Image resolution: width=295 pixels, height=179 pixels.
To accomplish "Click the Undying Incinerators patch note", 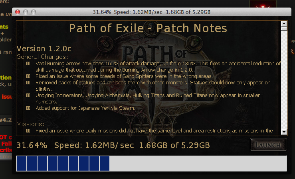I will (x=148, y=98).
